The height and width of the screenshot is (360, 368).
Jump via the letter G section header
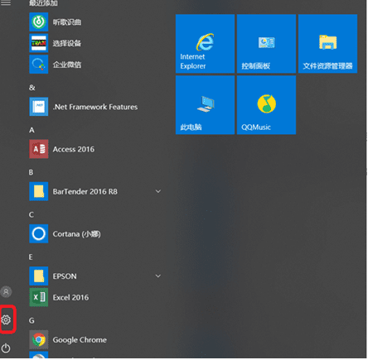[31, 320]
